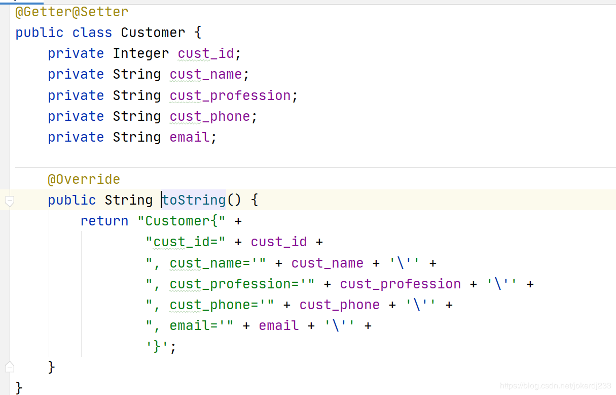The height and width of the screenshot is (395, 616).
Task: Click the cust_phone field declaration name
Action: click(x=210, y=117)
